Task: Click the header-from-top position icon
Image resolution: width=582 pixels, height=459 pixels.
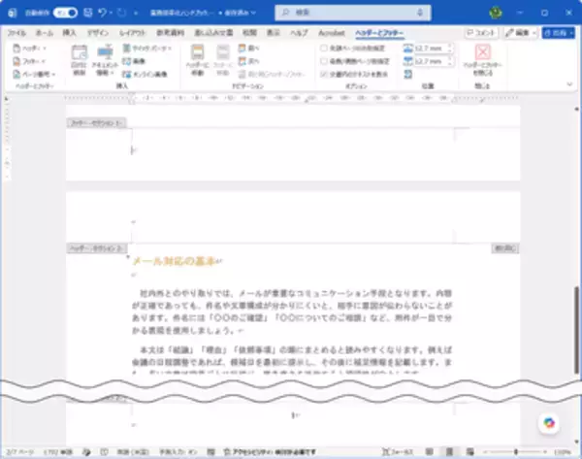Action: 408,49
